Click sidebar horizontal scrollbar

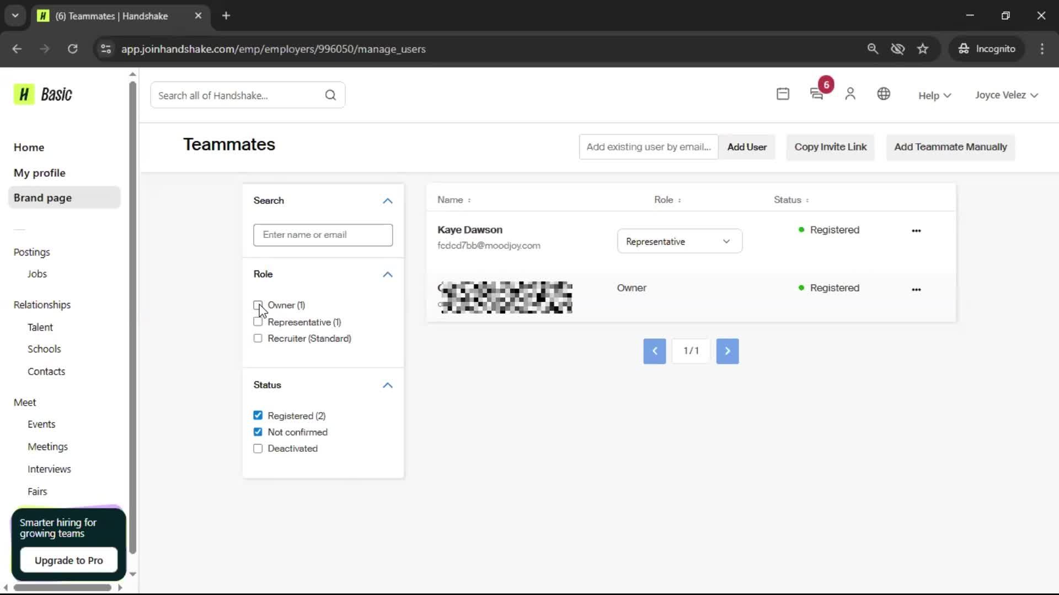(x=62, y=588)
